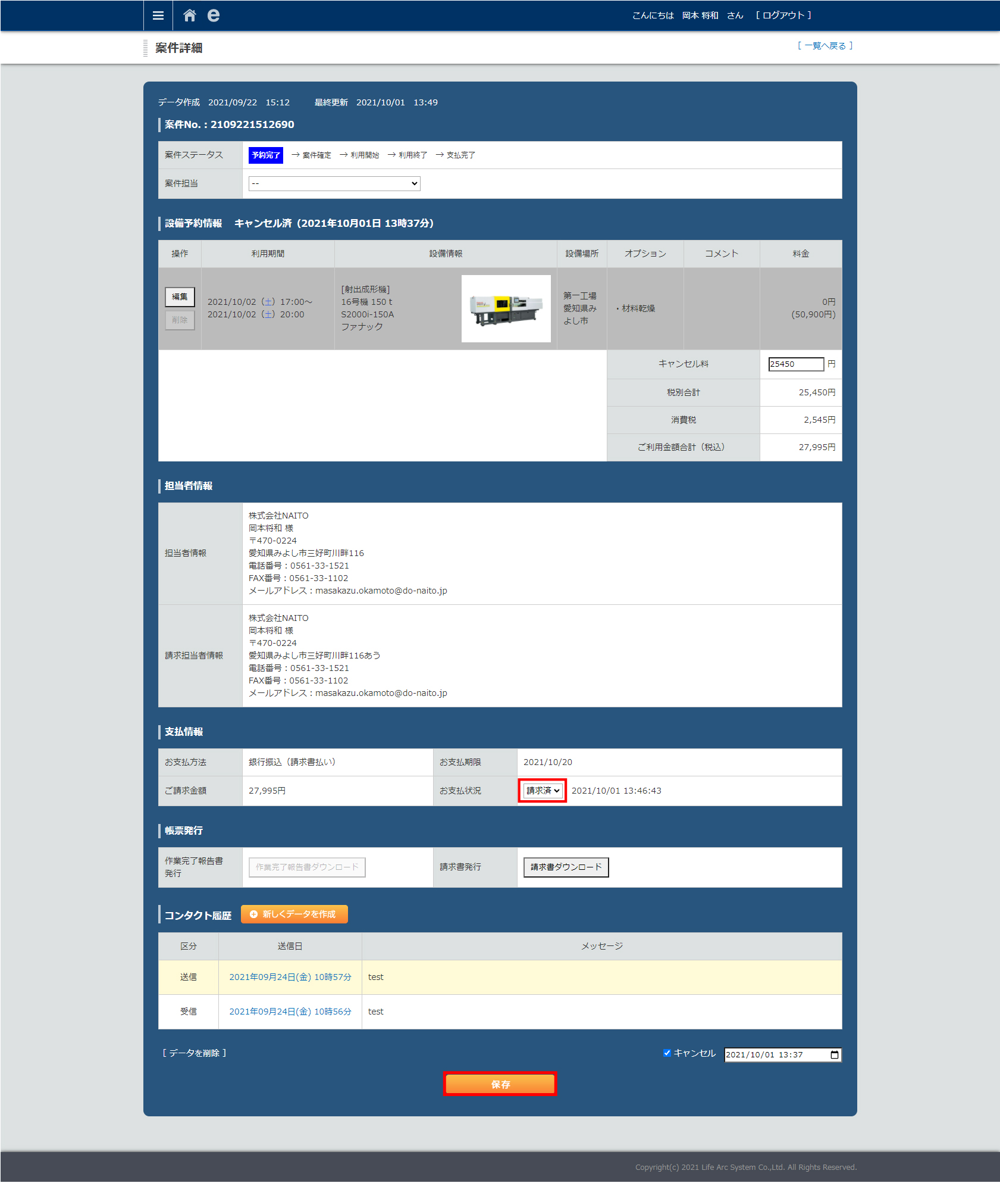Click the 編集 button for reservation

180,296
